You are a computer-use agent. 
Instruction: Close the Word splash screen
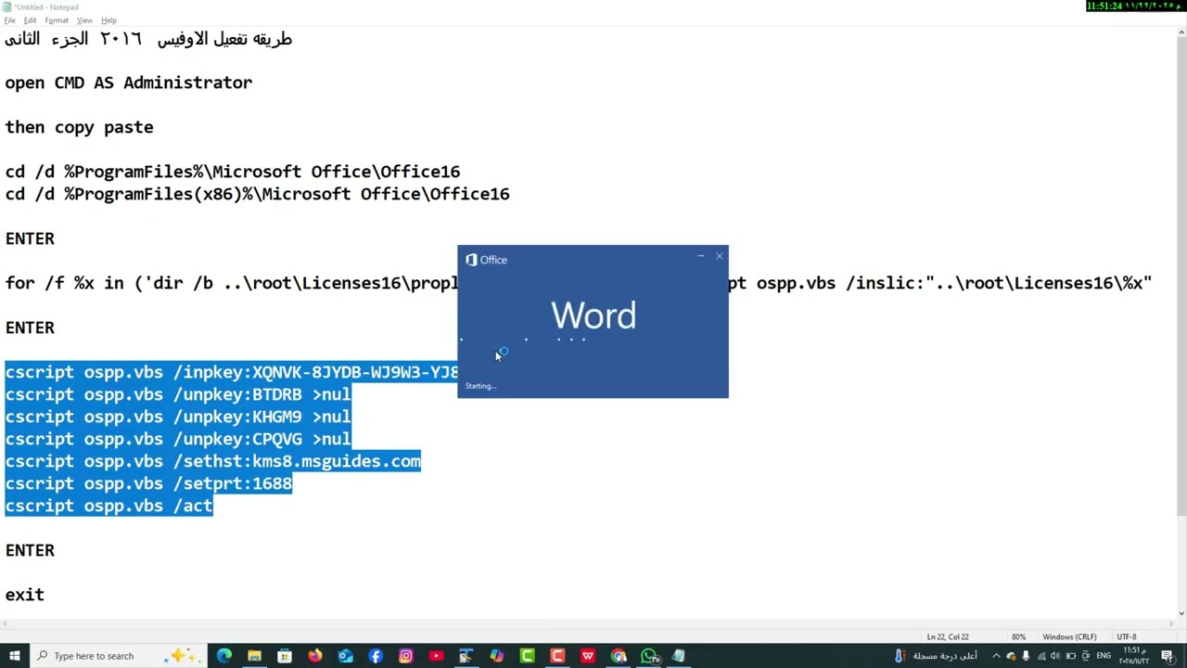(719, 256)
